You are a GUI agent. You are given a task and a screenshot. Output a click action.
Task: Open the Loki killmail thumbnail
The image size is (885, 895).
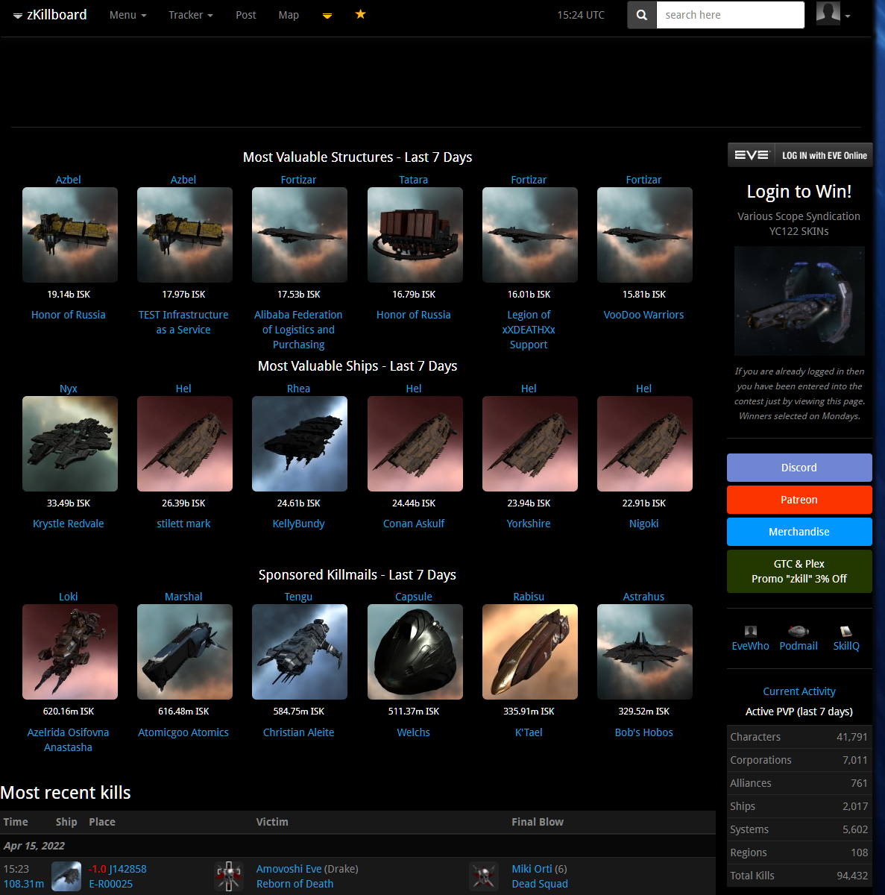coord(70,652)
